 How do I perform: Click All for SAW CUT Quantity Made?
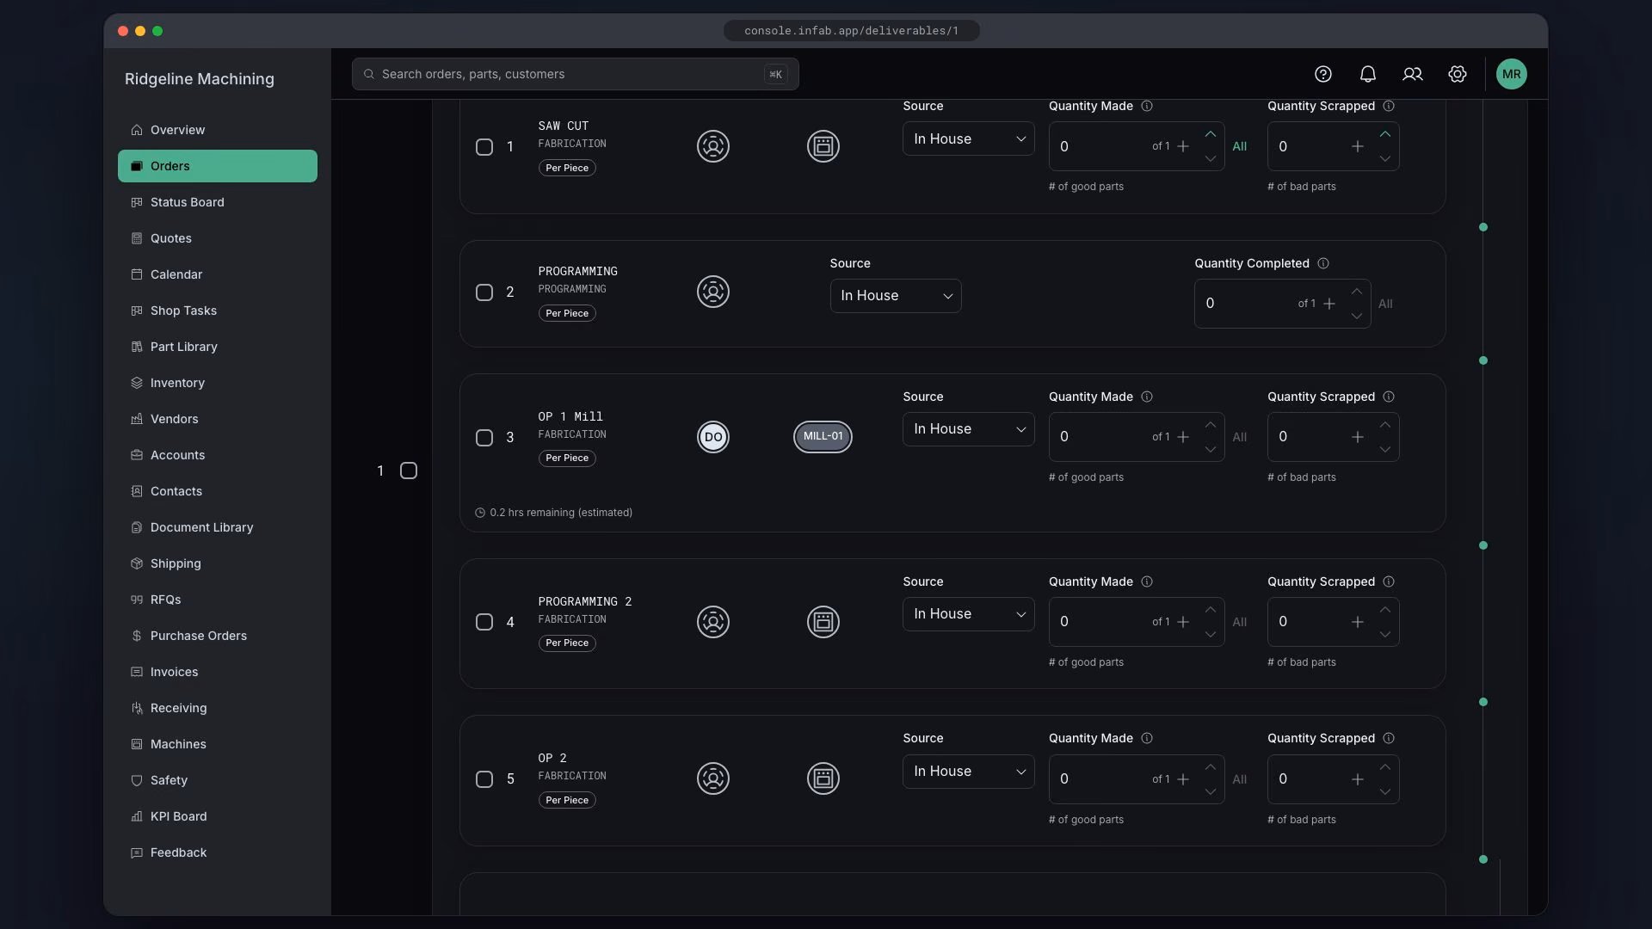pos(1240,146)
